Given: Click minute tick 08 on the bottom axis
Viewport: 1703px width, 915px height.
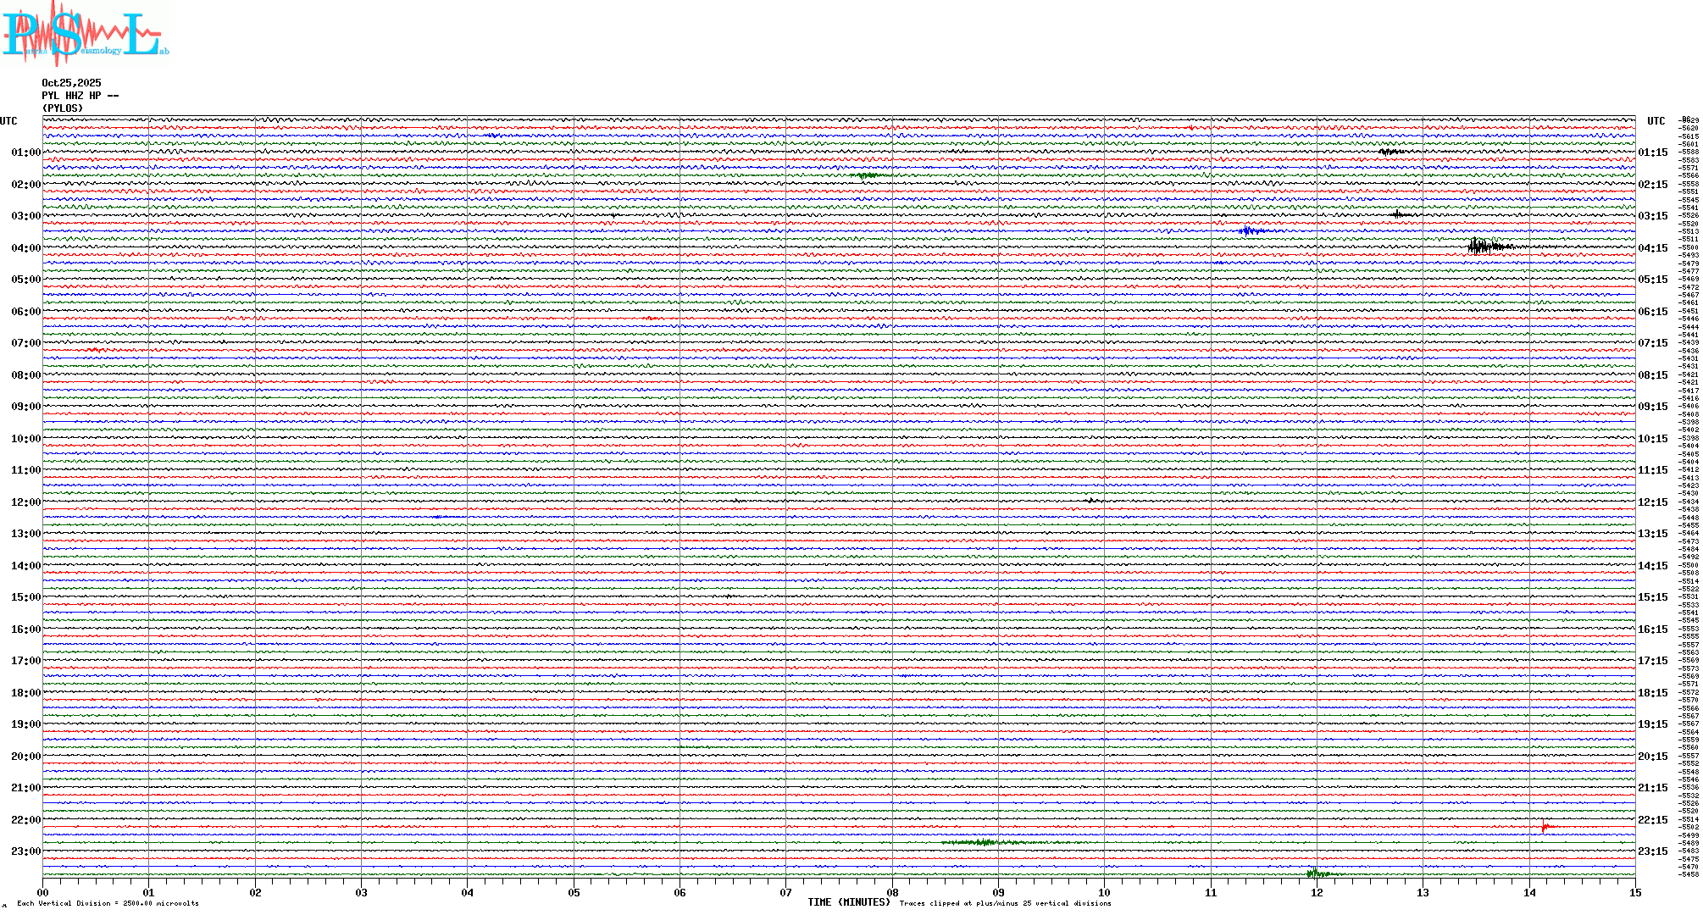Looking at the screenshot, I should (x=892, y=892).
